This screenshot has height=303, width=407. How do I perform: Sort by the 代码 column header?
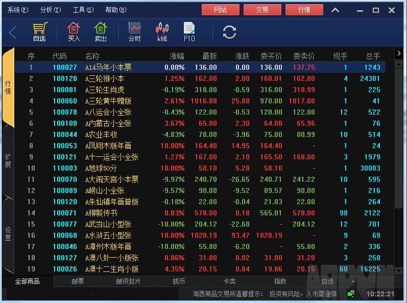[x=59, y=56]
